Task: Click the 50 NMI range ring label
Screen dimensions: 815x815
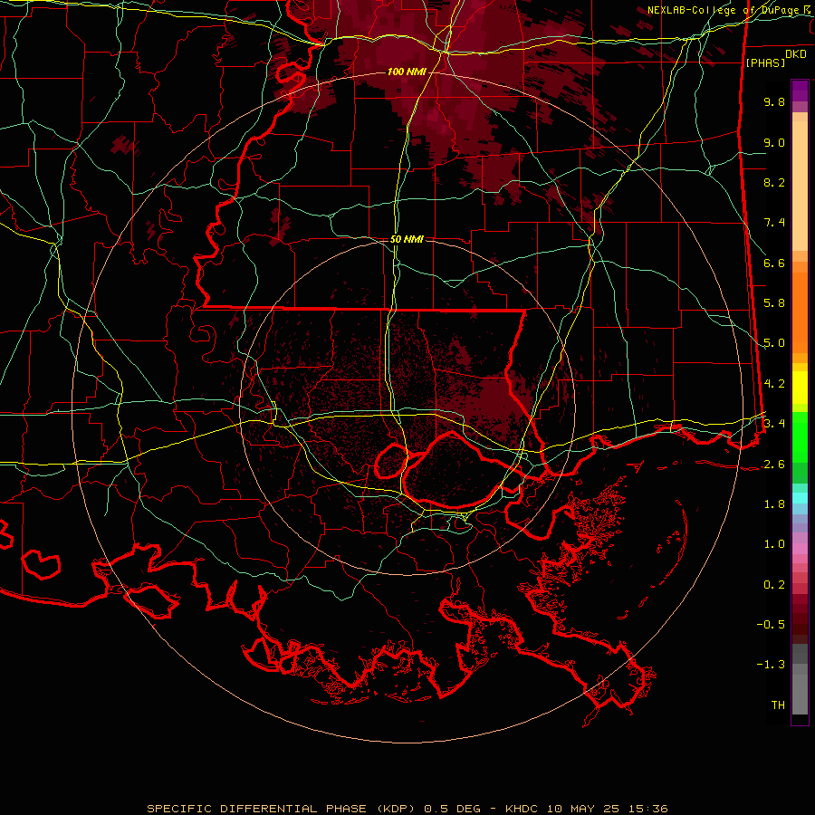Action: point(407,239)
